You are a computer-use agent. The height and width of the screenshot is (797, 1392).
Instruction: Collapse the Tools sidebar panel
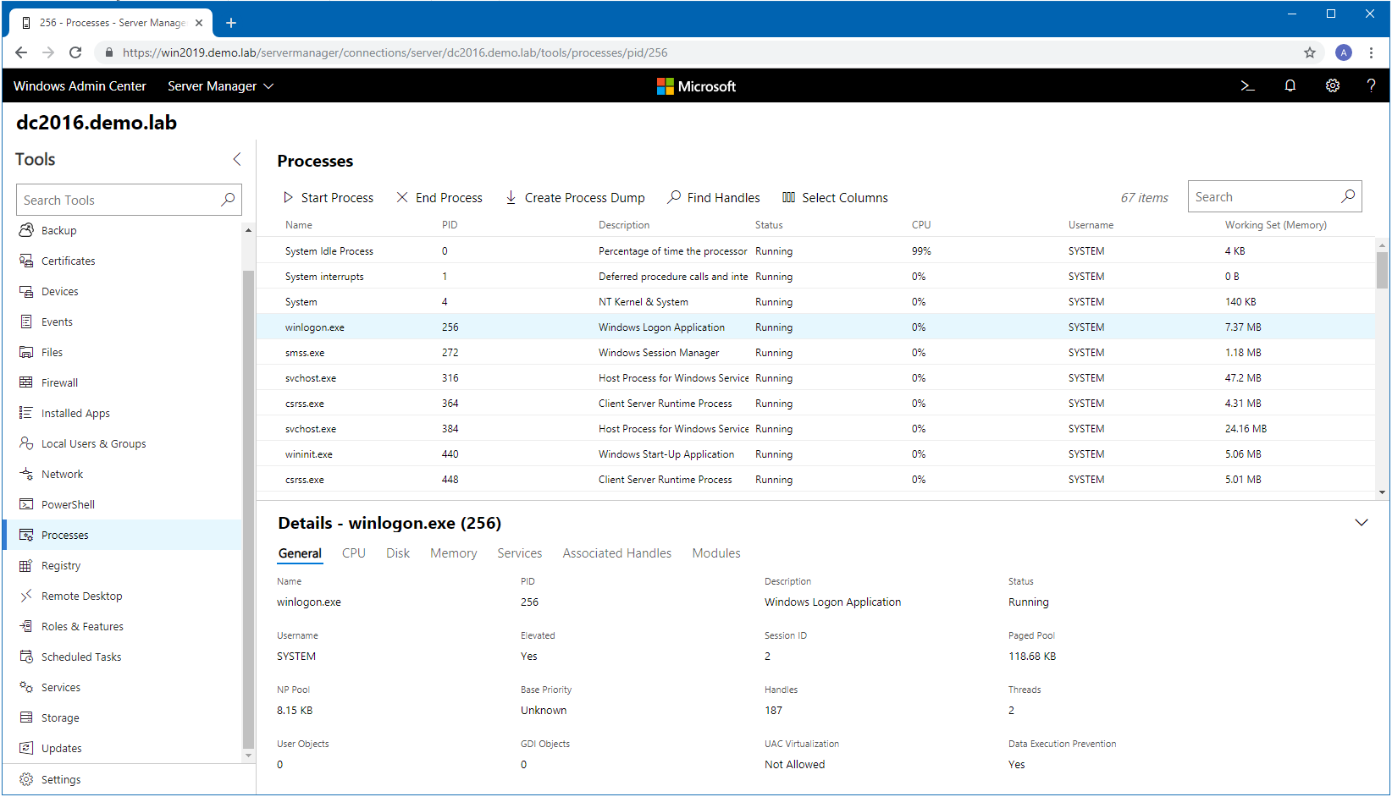(x=236, y=158)
